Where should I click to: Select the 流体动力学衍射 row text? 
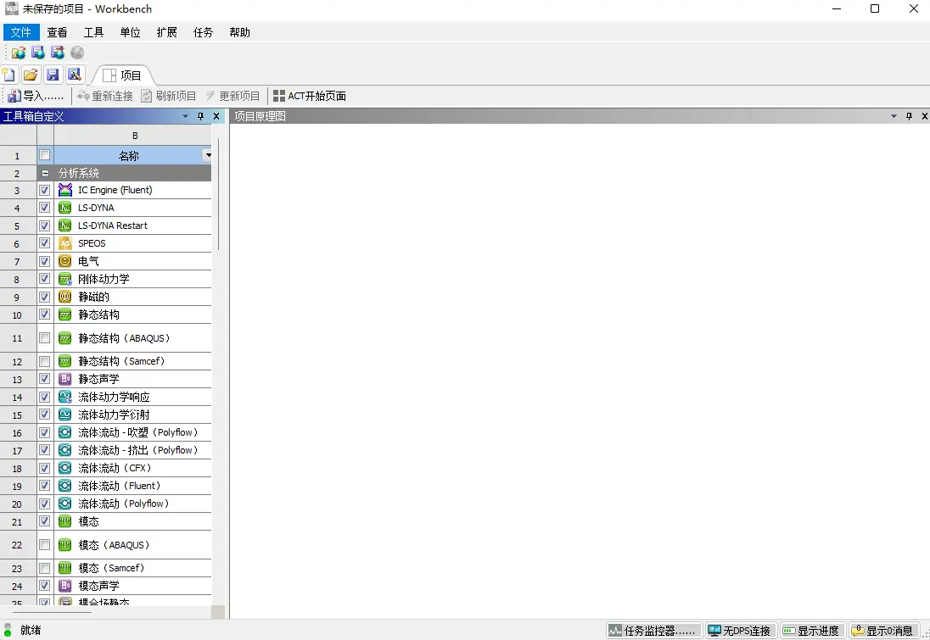click(x=114, y=415)
